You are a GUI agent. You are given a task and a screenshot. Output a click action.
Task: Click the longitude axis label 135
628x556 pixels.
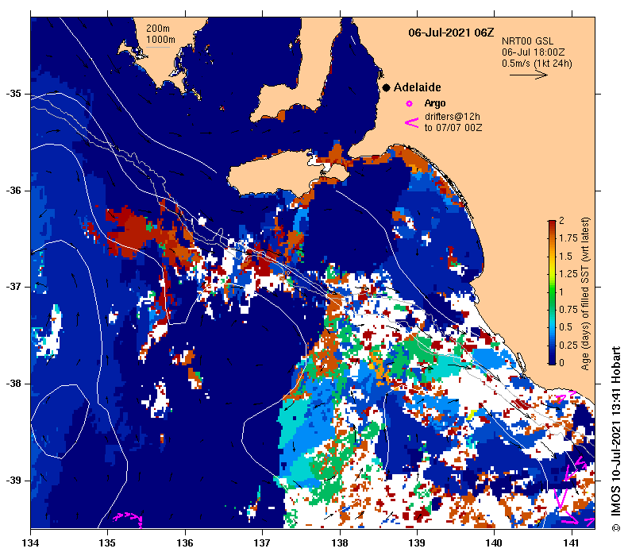(107, 543)
